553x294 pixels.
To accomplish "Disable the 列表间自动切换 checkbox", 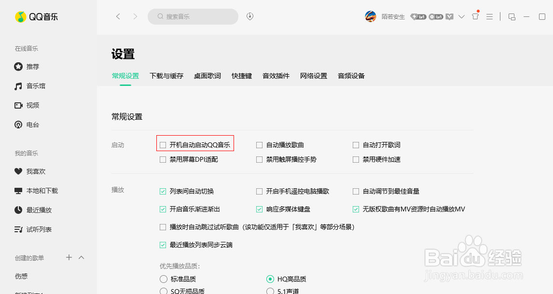I will pos(163,191).
